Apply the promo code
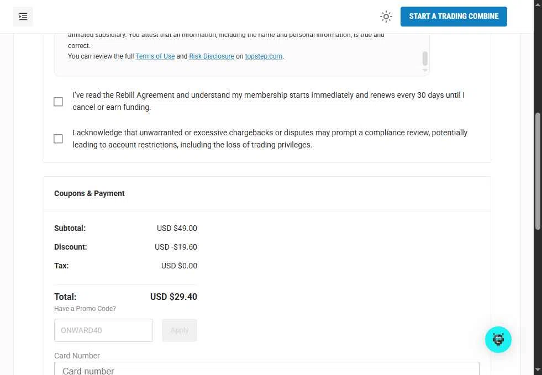Screen dimensions: 542x375 pos(179,330)
